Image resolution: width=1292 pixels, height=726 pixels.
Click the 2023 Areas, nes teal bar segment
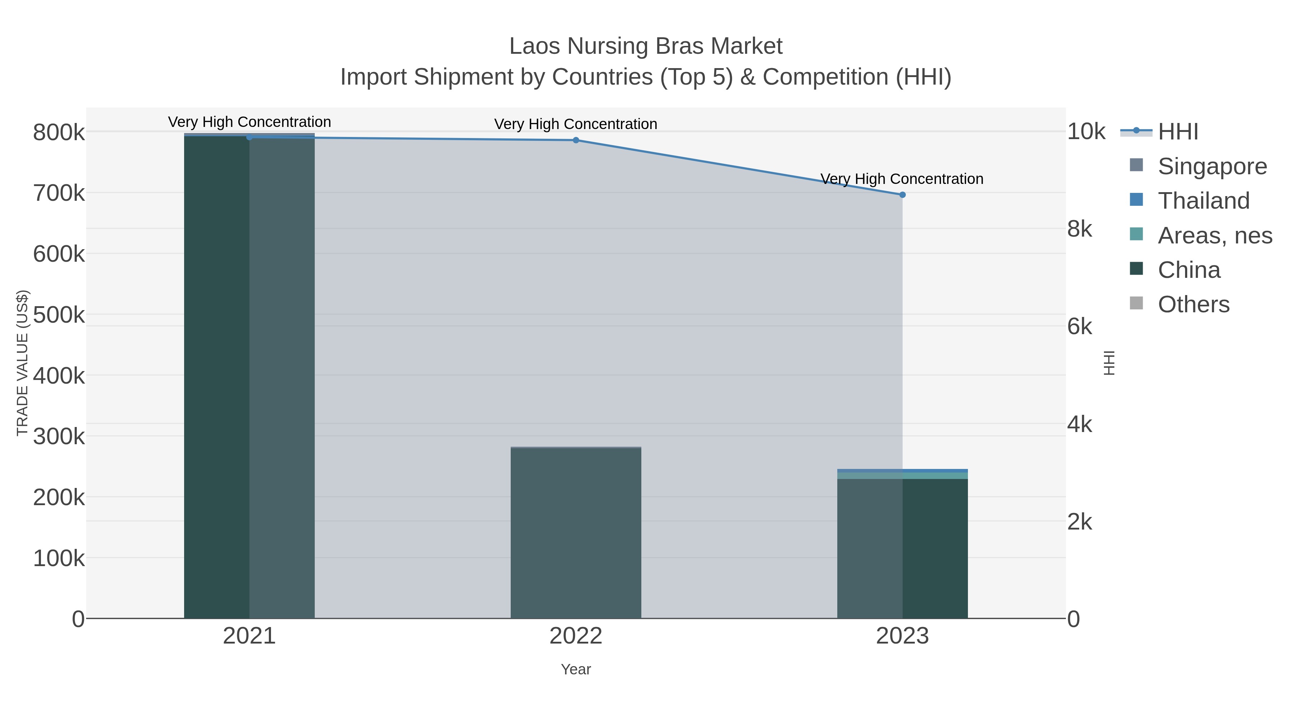click(x=902, y=476)
